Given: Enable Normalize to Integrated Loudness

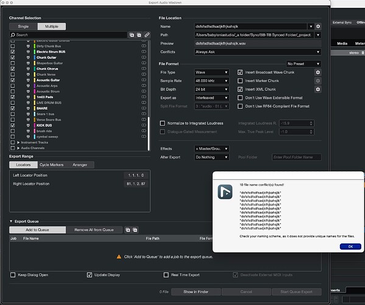Looking at the screenshot, I should [162, 123].
